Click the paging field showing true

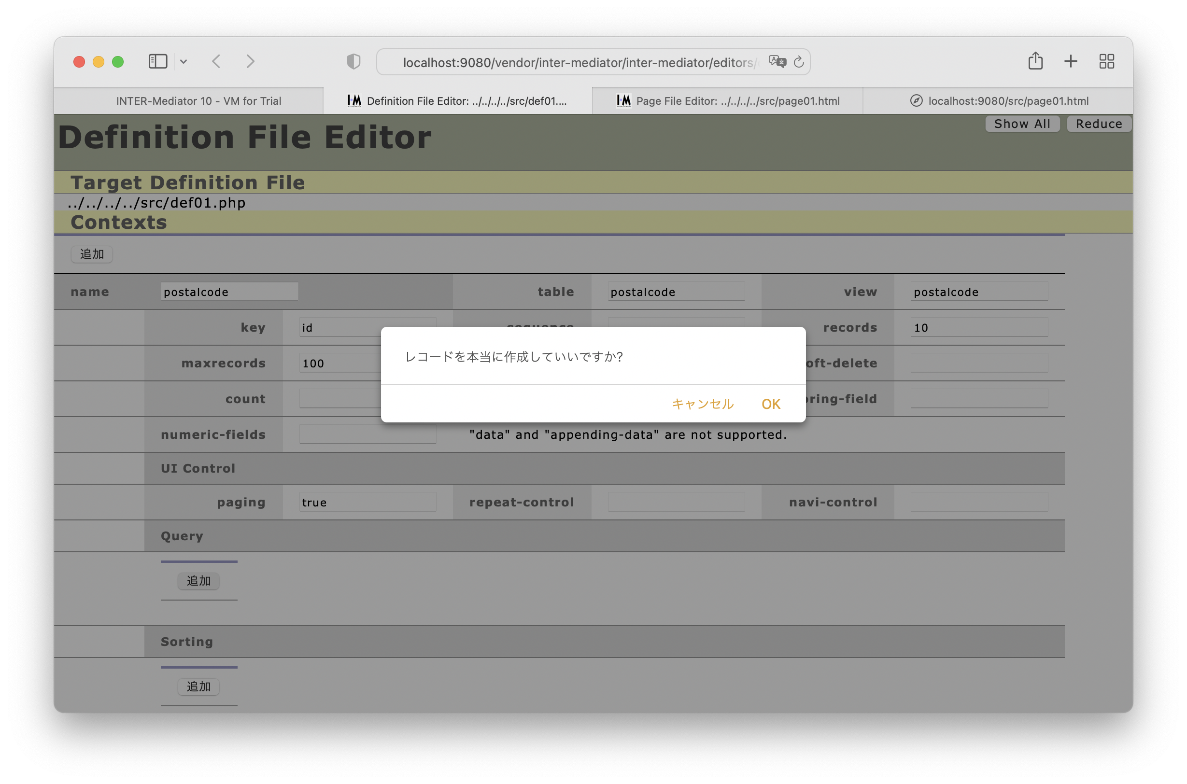[x=367, y=502]
